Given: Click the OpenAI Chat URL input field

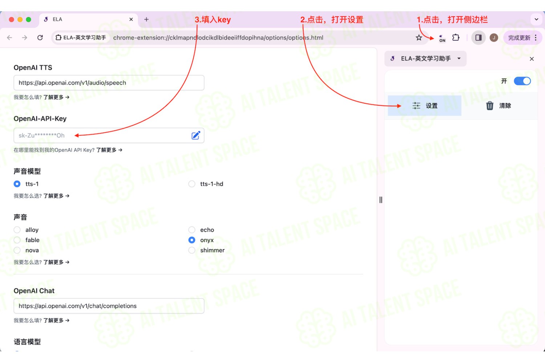Looking at the screenshot, I should [109, 306].
